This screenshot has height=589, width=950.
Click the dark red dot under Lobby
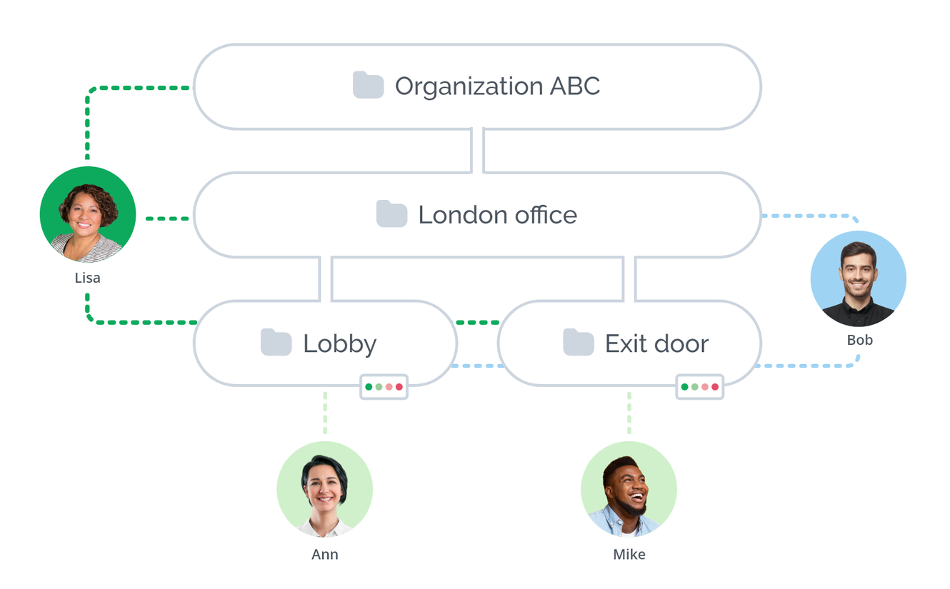399,387
